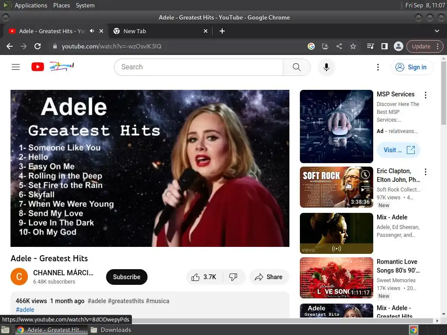The width and height of the screenshot is (447, 335).
Task: Close the Adele - Greatest Hits tab
Action: 101,31
